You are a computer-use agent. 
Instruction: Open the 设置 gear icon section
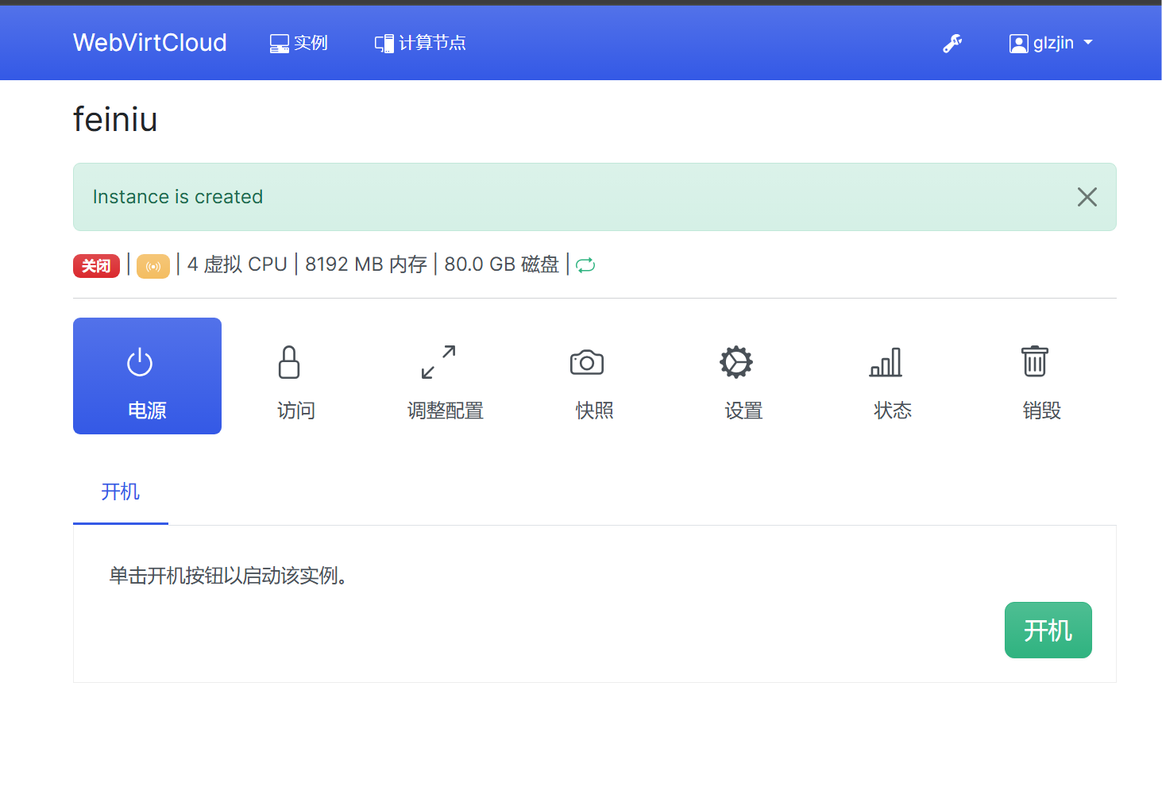pos(736,362)
